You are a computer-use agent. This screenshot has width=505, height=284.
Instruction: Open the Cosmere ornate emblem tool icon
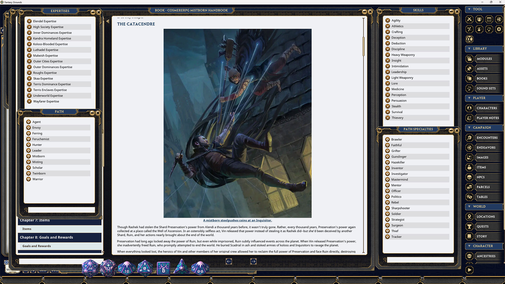click(469, 39)
